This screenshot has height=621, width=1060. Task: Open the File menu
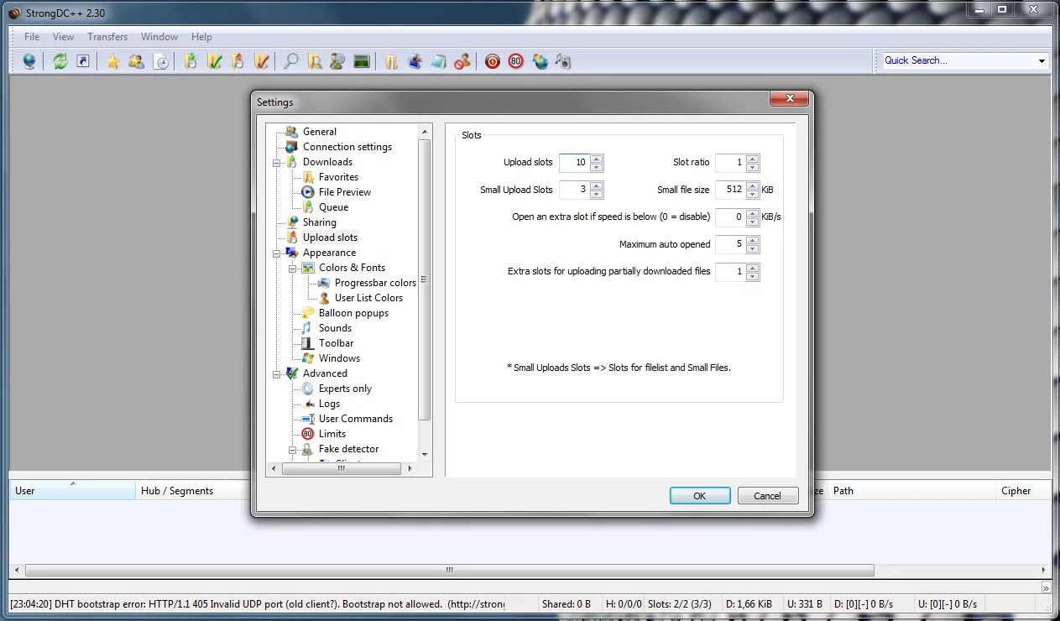(x=32, y=37)
